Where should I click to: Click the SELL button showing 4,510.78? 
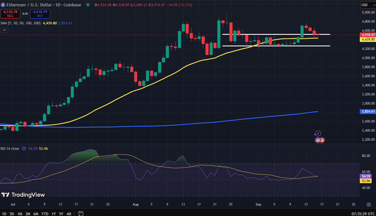pyautogui.click(x=10, y=14)
